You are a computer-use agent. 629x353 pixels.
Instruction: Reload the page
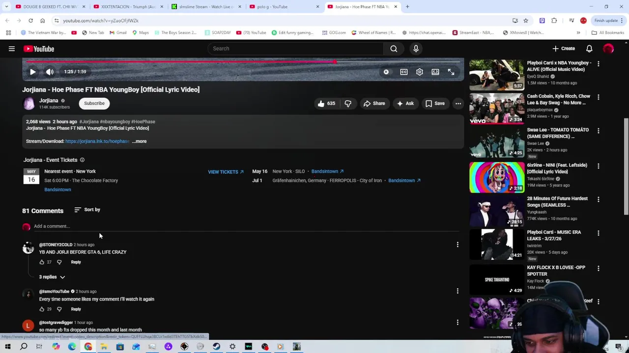(x=30, y=21)
